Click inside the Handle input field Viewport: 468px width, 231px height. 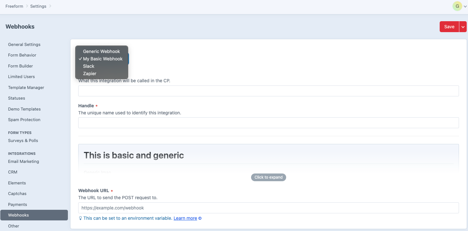268,123
